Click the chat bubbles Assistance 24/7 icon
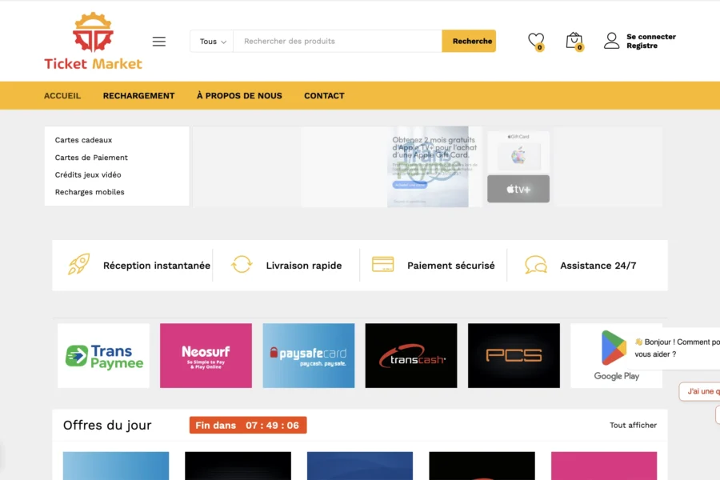Image resolution: width=720 pixels, height=480 pixels. (536, 265)
